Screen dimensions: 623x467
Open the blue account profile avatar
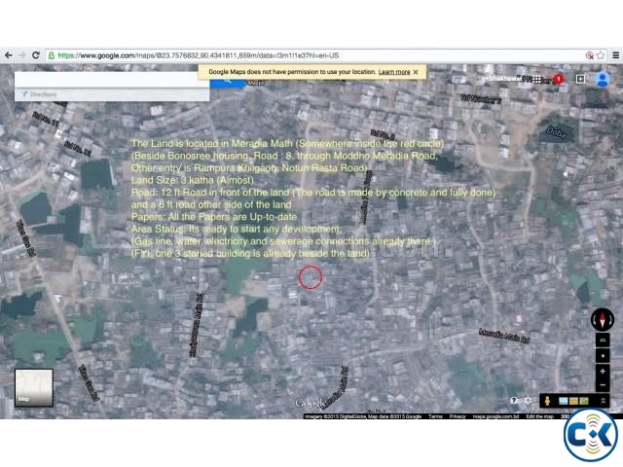coord(603,79)
